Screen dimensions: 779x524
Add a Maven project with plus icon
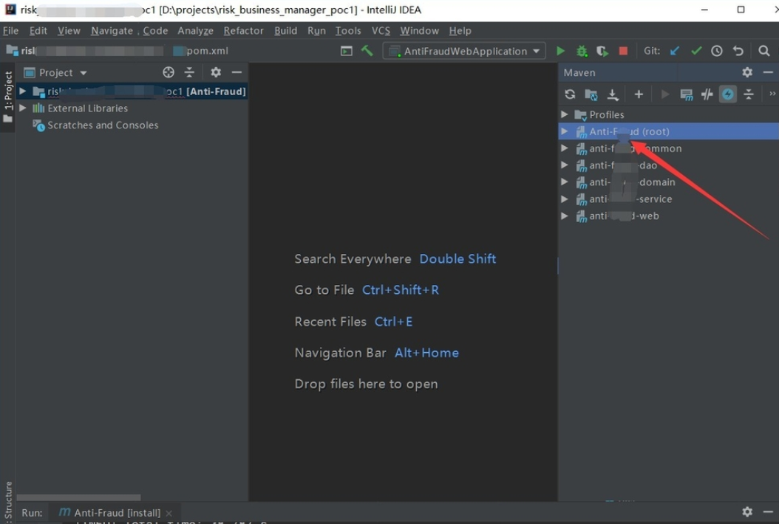tap(639, 94)
